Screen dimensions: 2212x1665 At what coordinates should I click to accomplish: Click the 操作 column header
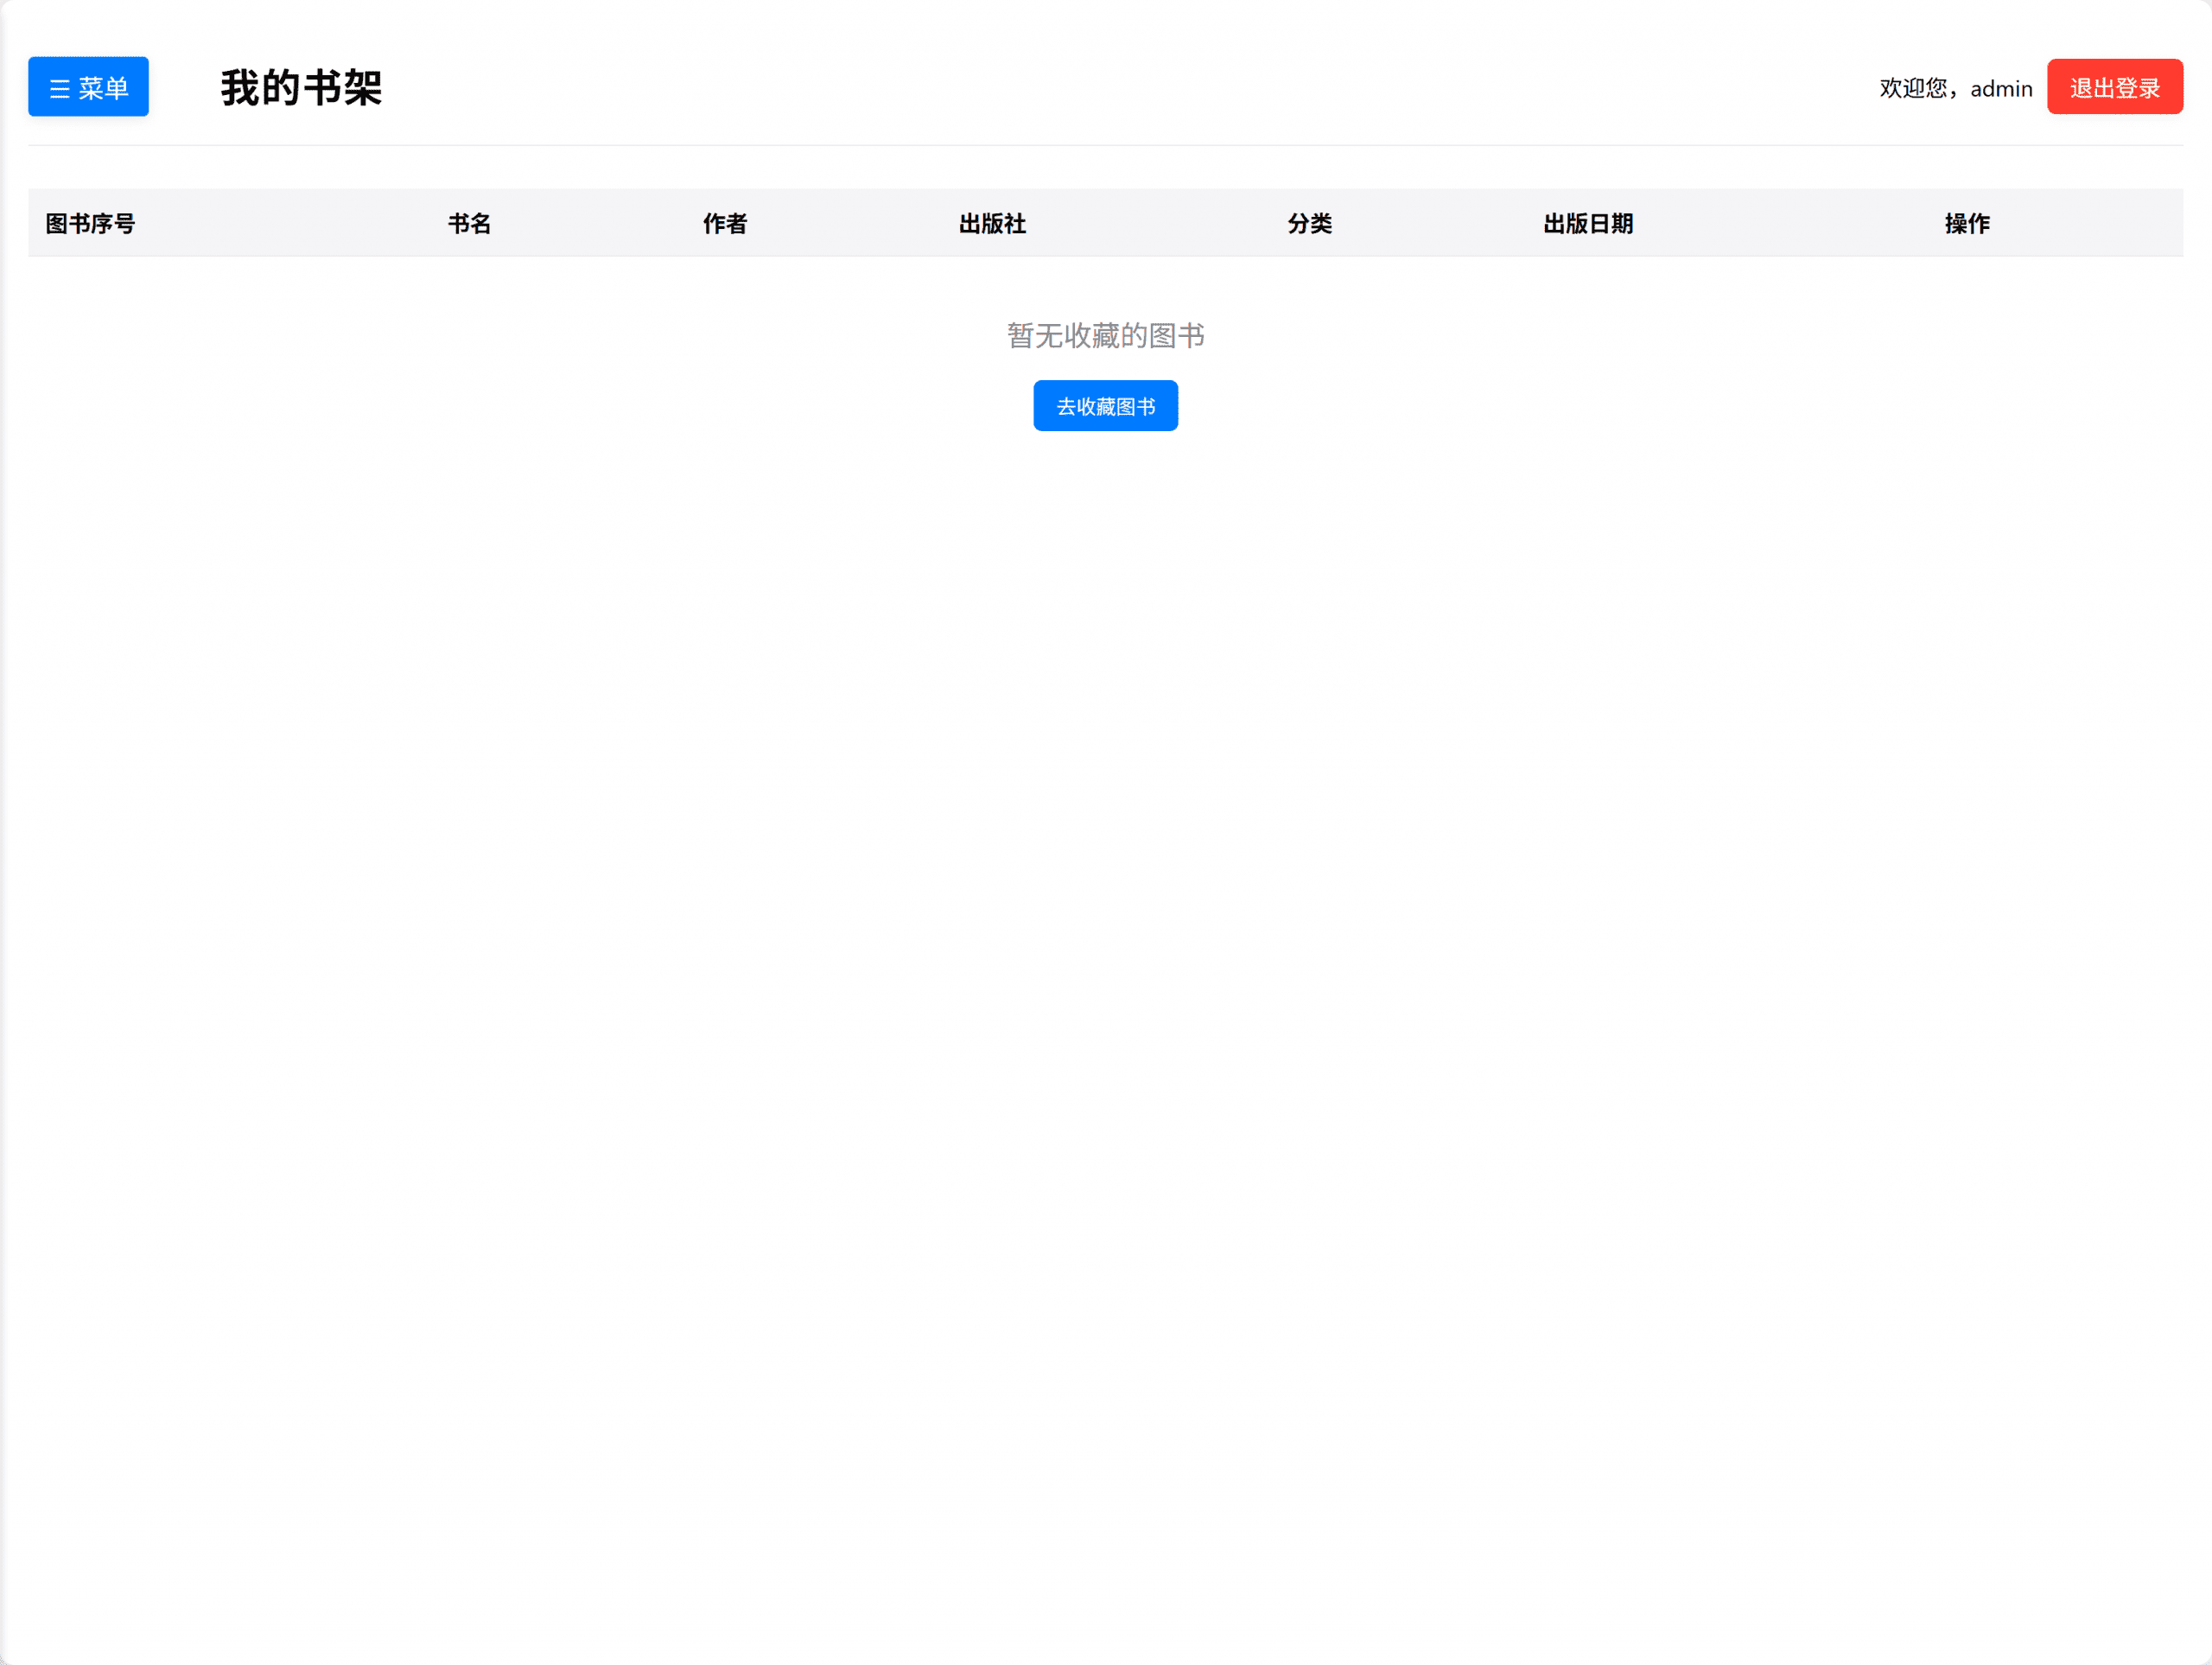point(1966,223)
